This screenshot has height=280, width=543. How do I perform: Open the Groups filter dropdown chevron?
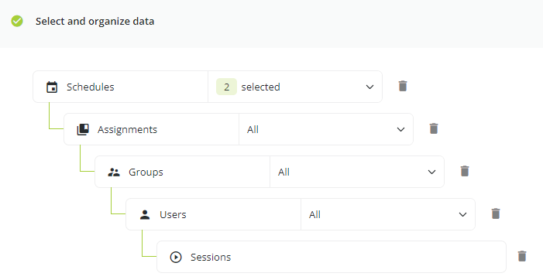pos(431,172)
